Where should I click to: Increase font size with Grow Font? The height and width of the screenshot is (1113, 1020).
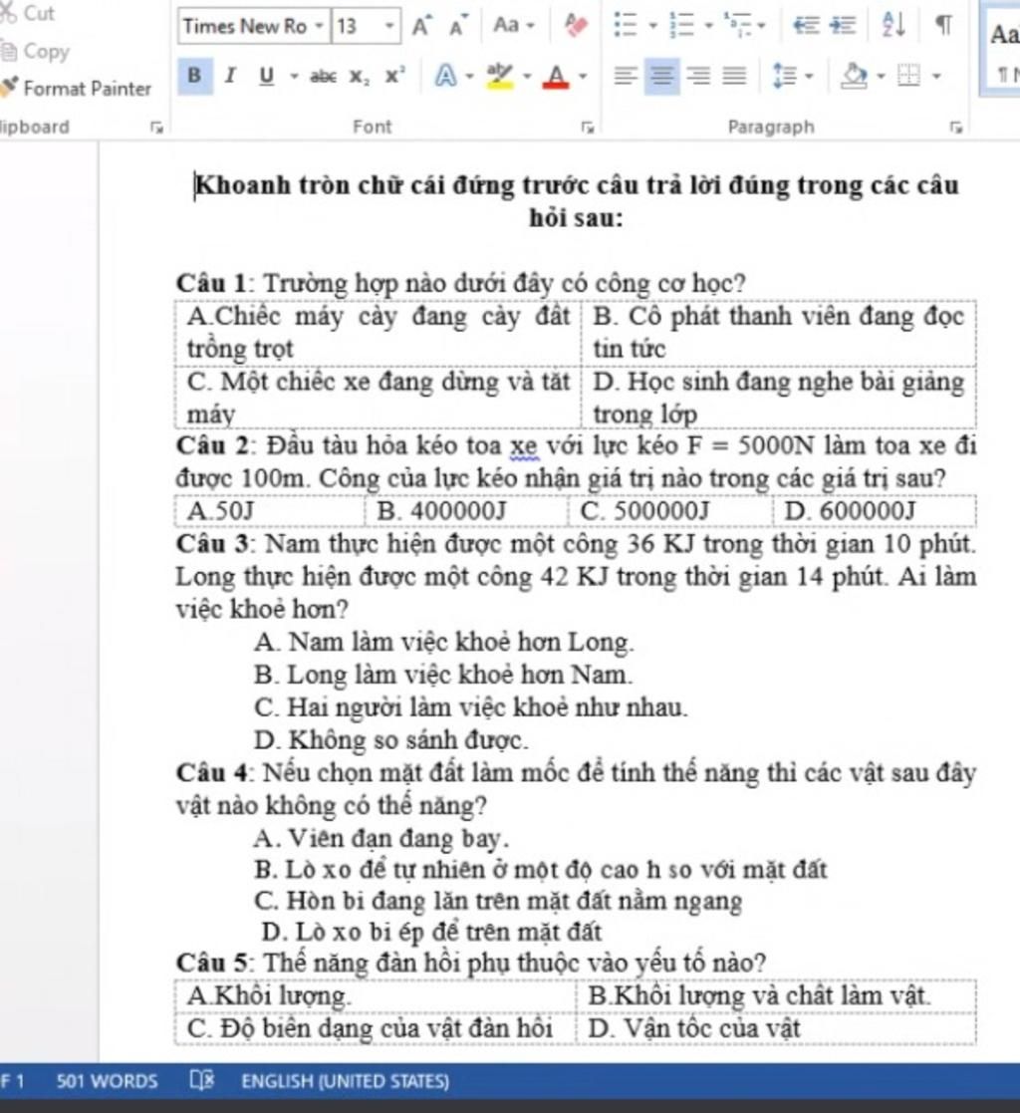[x=421, y=26]
